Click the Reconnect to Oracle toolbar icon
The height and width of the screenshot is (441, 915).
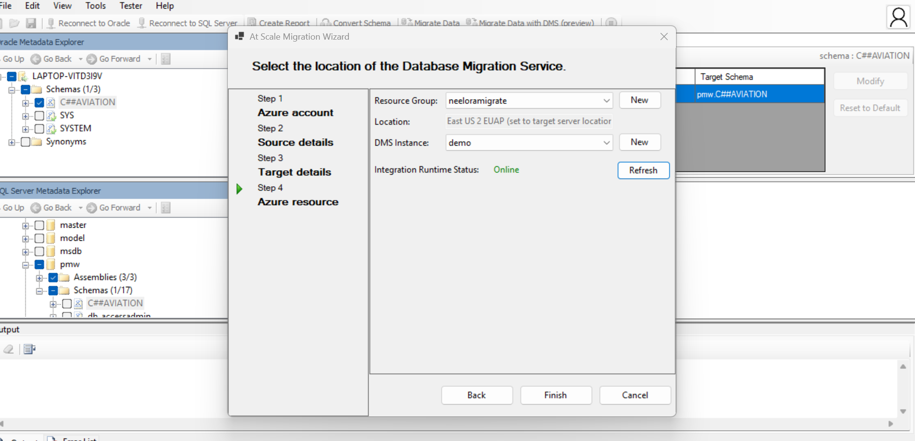(51, 23)
